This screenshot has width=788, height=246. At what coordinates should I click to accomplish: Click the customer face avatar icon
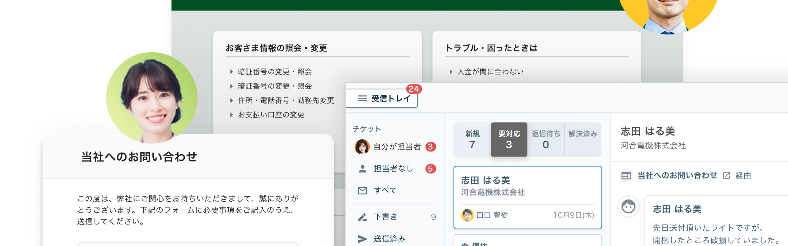(628, 206)
